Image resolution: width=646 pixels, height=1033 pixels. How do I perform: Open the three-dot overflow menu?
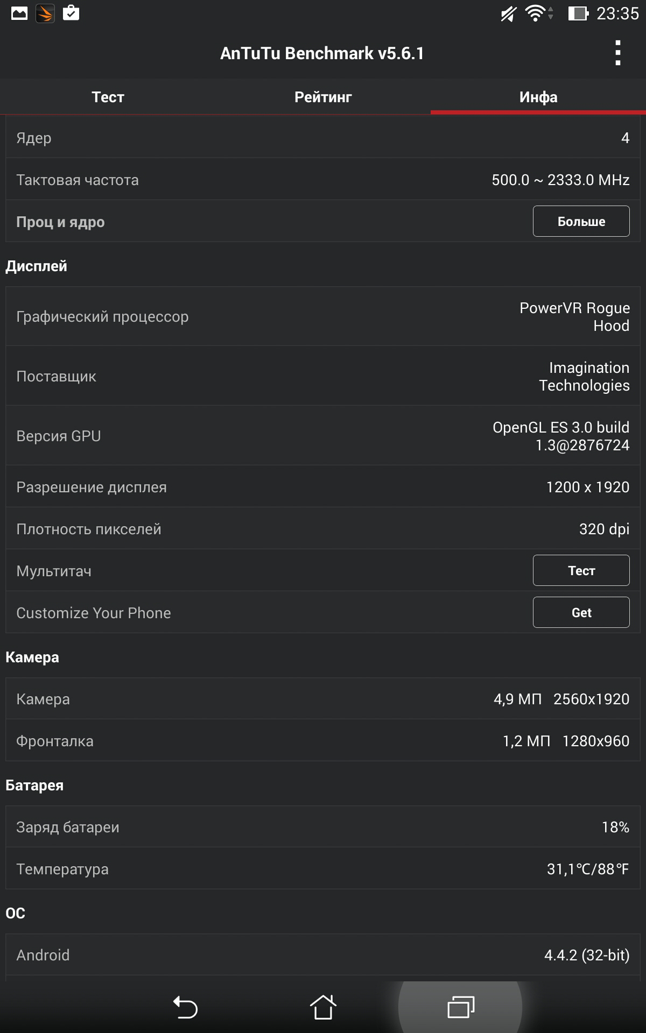[617, 53]
